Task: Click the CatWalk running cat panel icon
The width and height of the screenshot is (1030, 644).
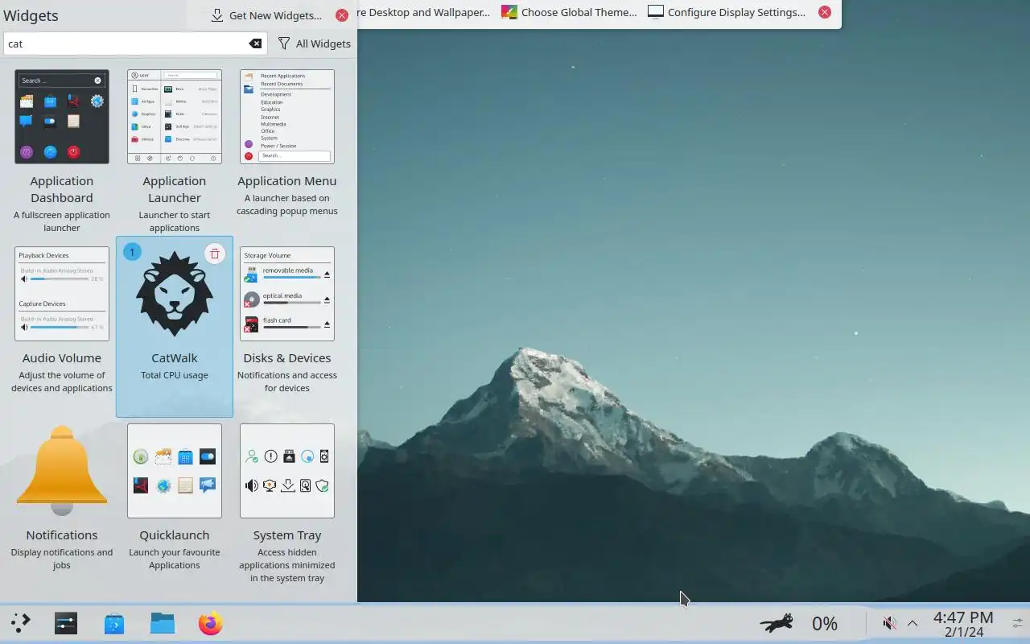Action: (x=777, y=623)
